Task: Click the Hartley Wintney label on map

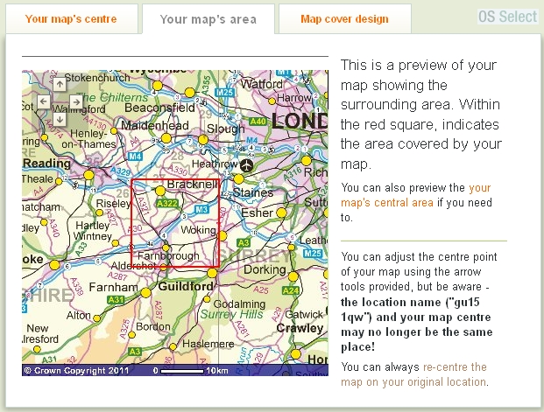Action: [92, 231]
